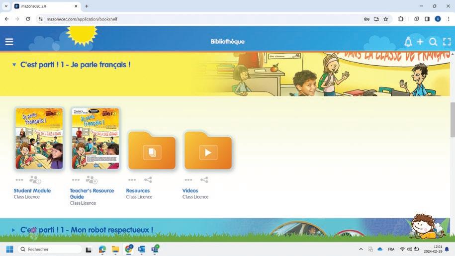Share the Videos folder
The width and height of the screenshot is (455, 256).
pos(204,180)
